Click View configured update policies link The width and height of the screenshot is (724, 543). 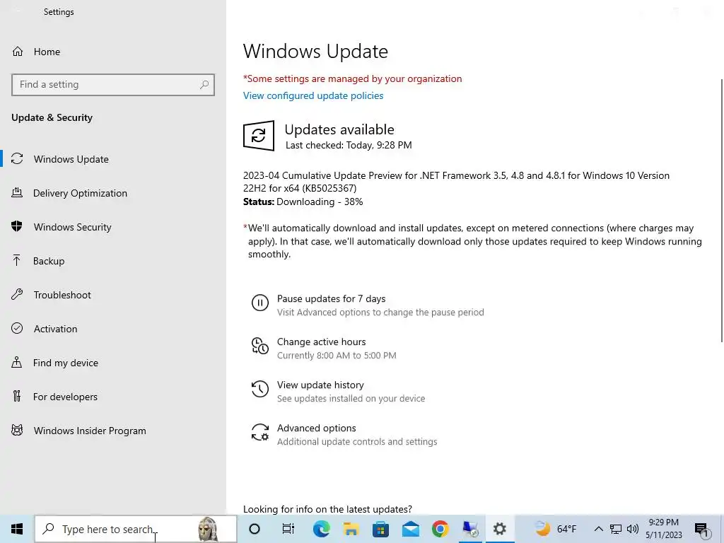[313, 95]
